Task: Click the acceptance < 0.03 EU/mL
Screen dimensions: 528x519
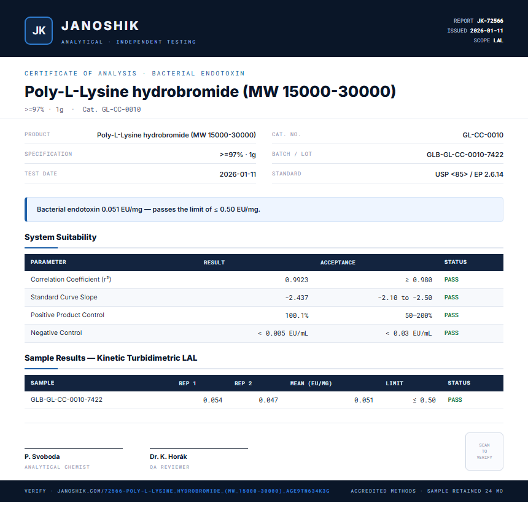Action: [408, 333]
